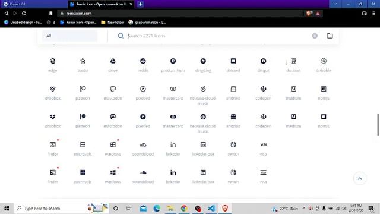
Task: Open the Untitled design bookmark
Action: [23, 23]
